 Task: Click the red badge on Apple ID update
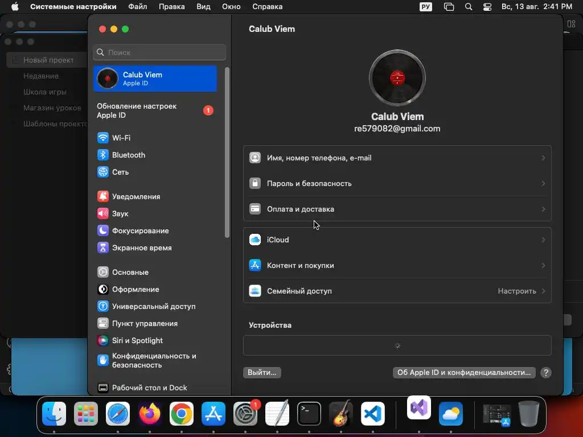click(208, 110)
